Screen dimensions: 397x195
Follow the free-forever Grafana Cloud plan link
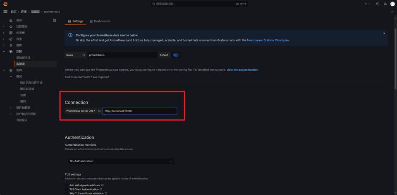point(268,40)
